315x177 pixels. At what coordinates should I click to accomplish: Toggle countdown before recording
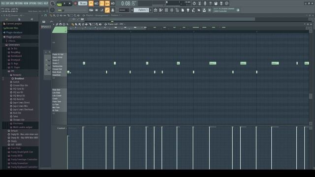pos(102,3)
